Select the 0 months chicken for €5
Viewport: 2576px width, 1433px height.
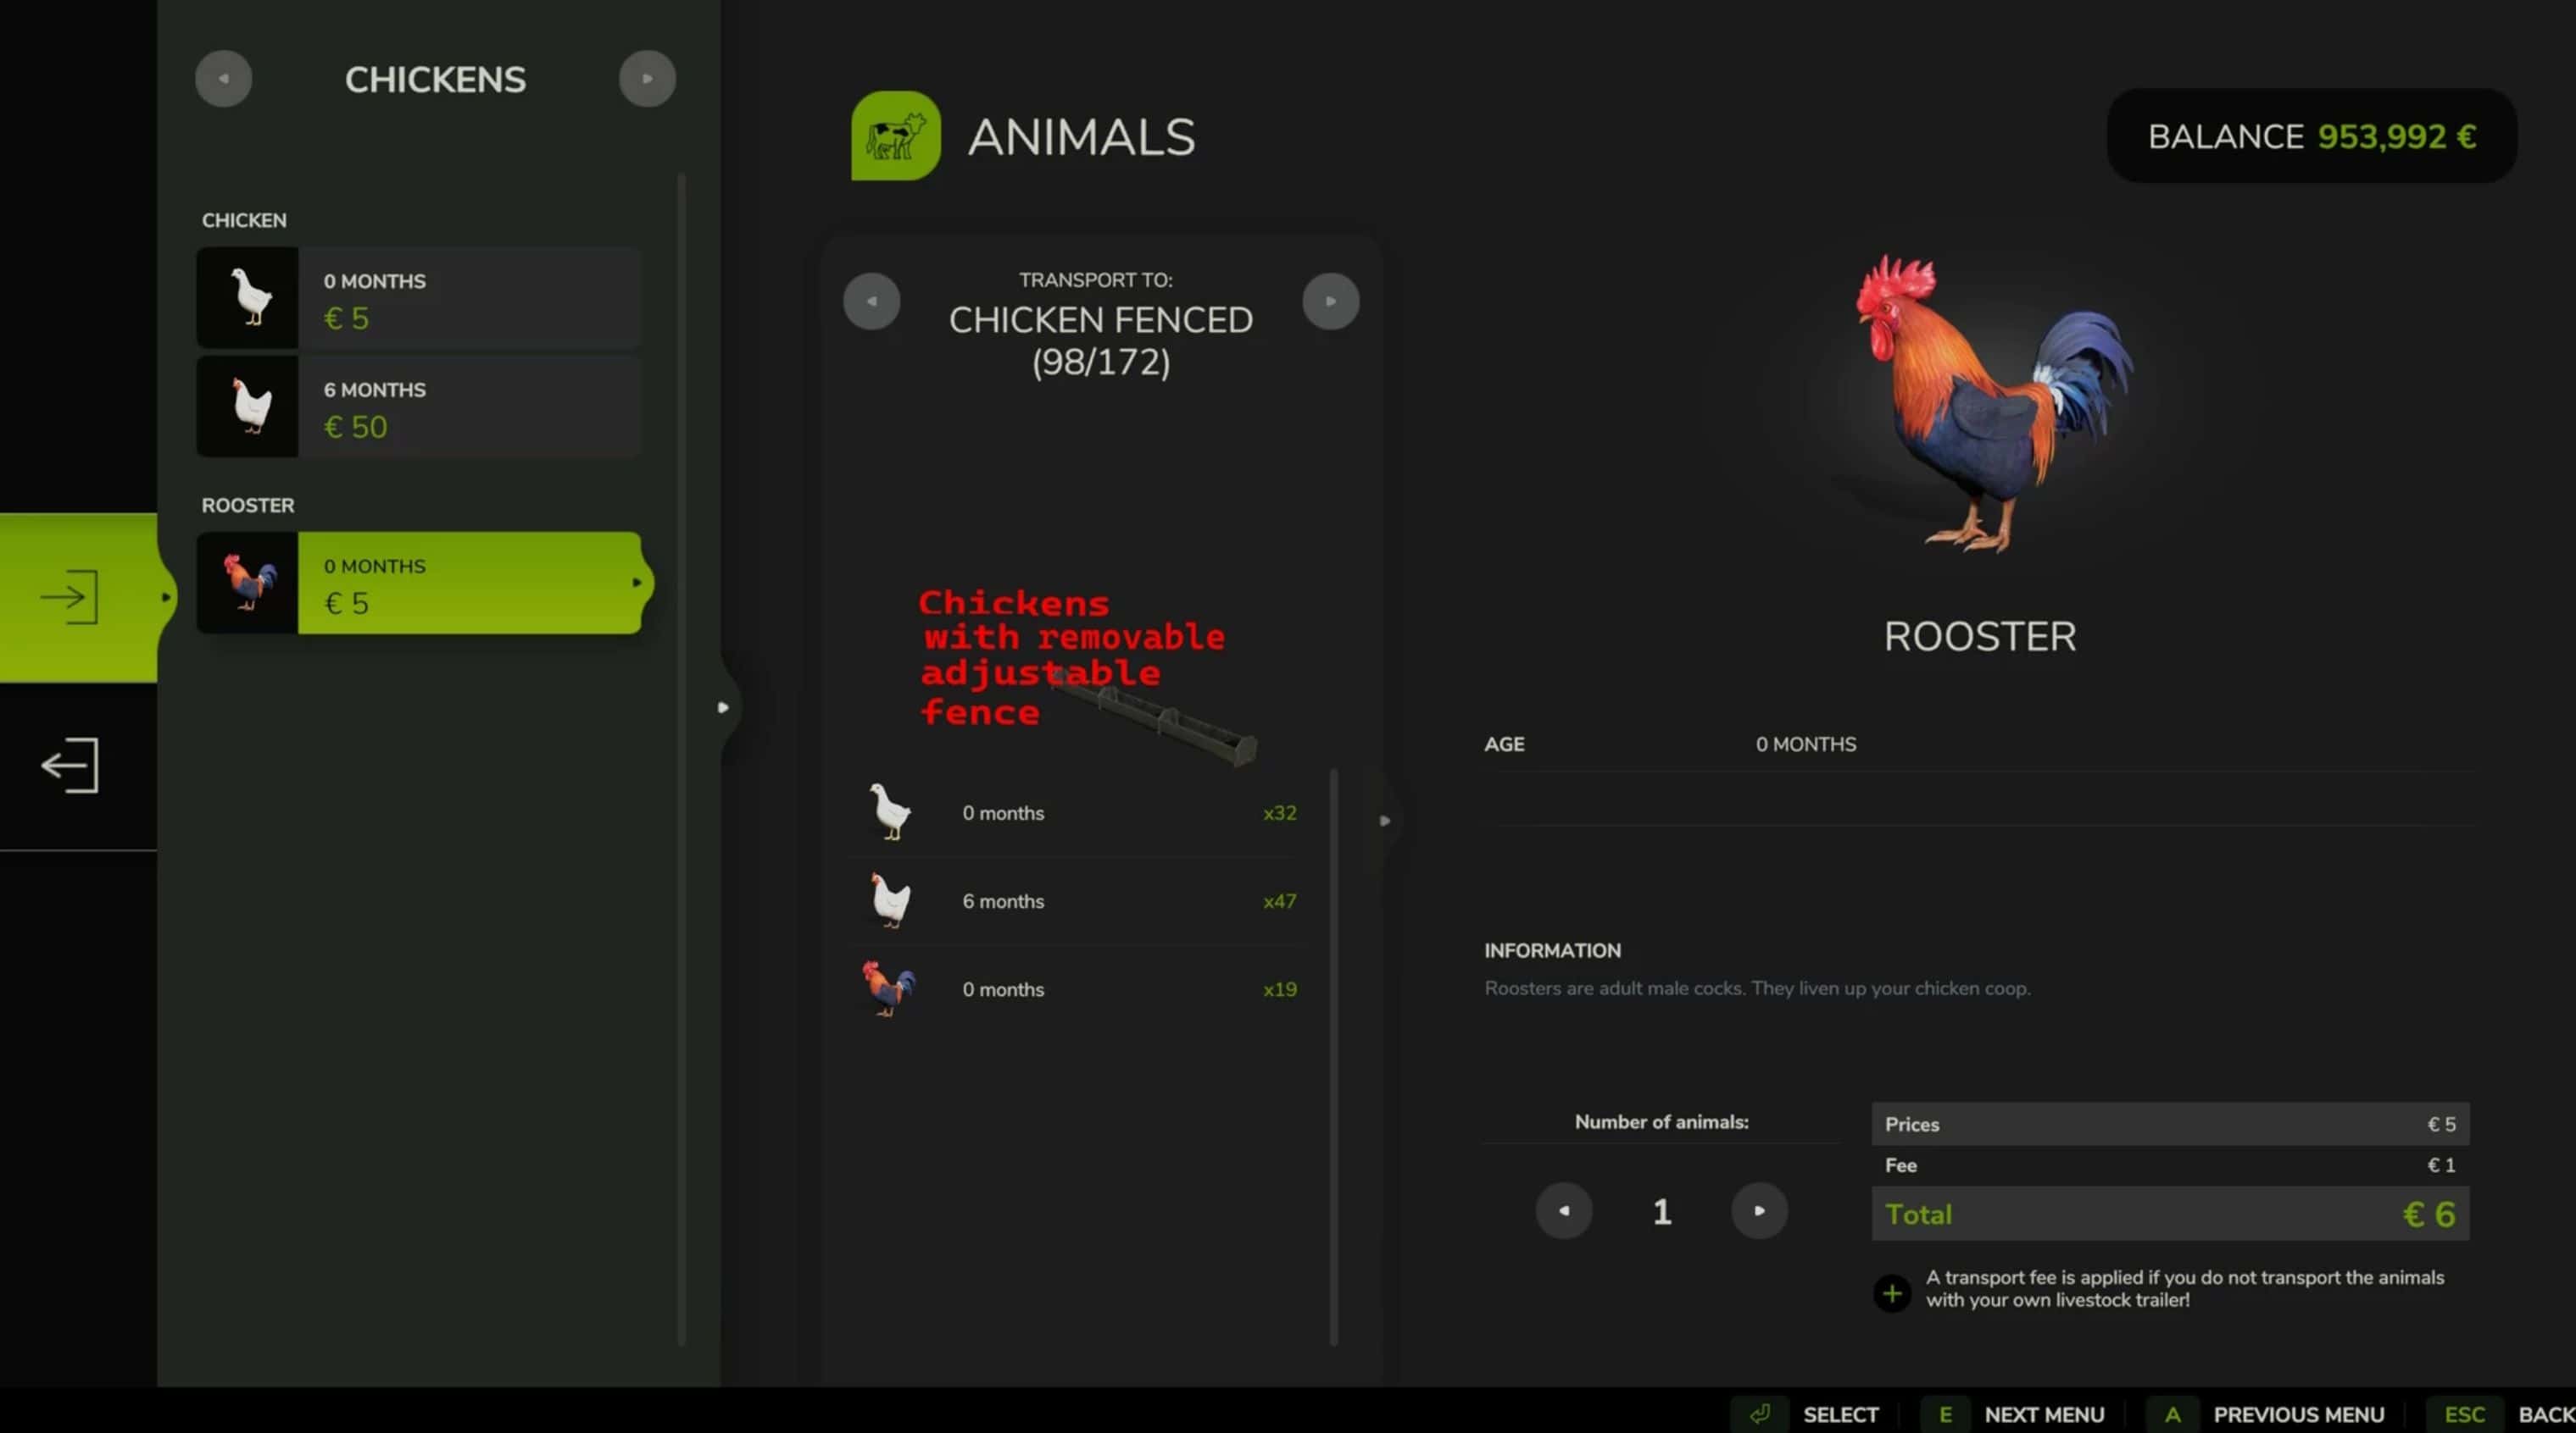click(418, 298)
